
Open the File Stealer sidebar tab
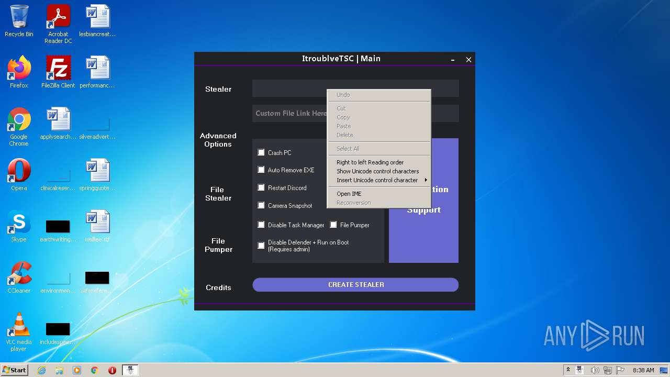point(218,194)
